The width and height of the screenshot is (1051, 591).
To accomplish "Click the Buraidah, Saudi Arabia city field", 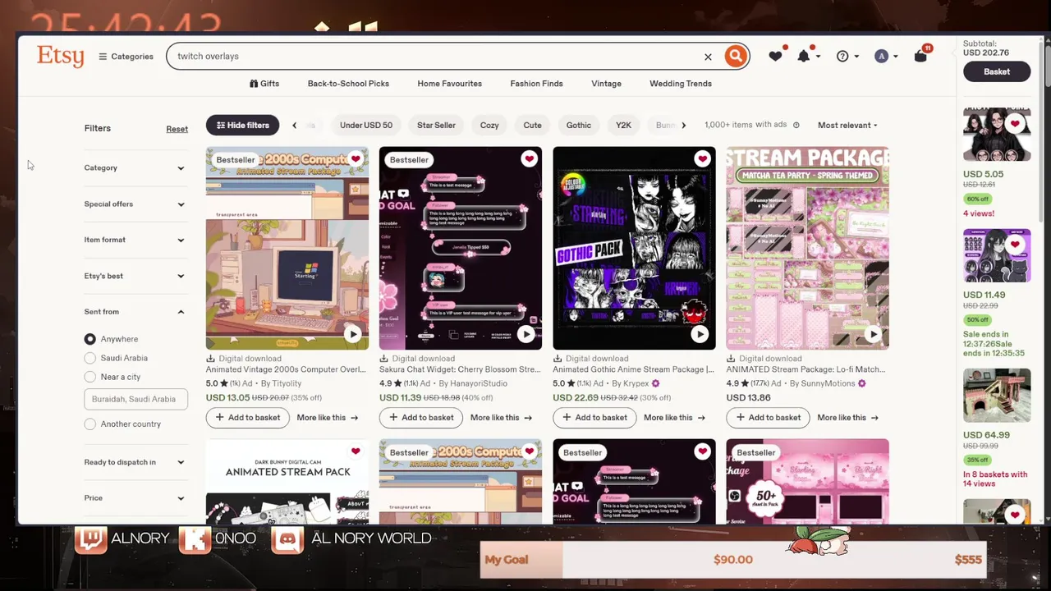I will pos(135,399).
